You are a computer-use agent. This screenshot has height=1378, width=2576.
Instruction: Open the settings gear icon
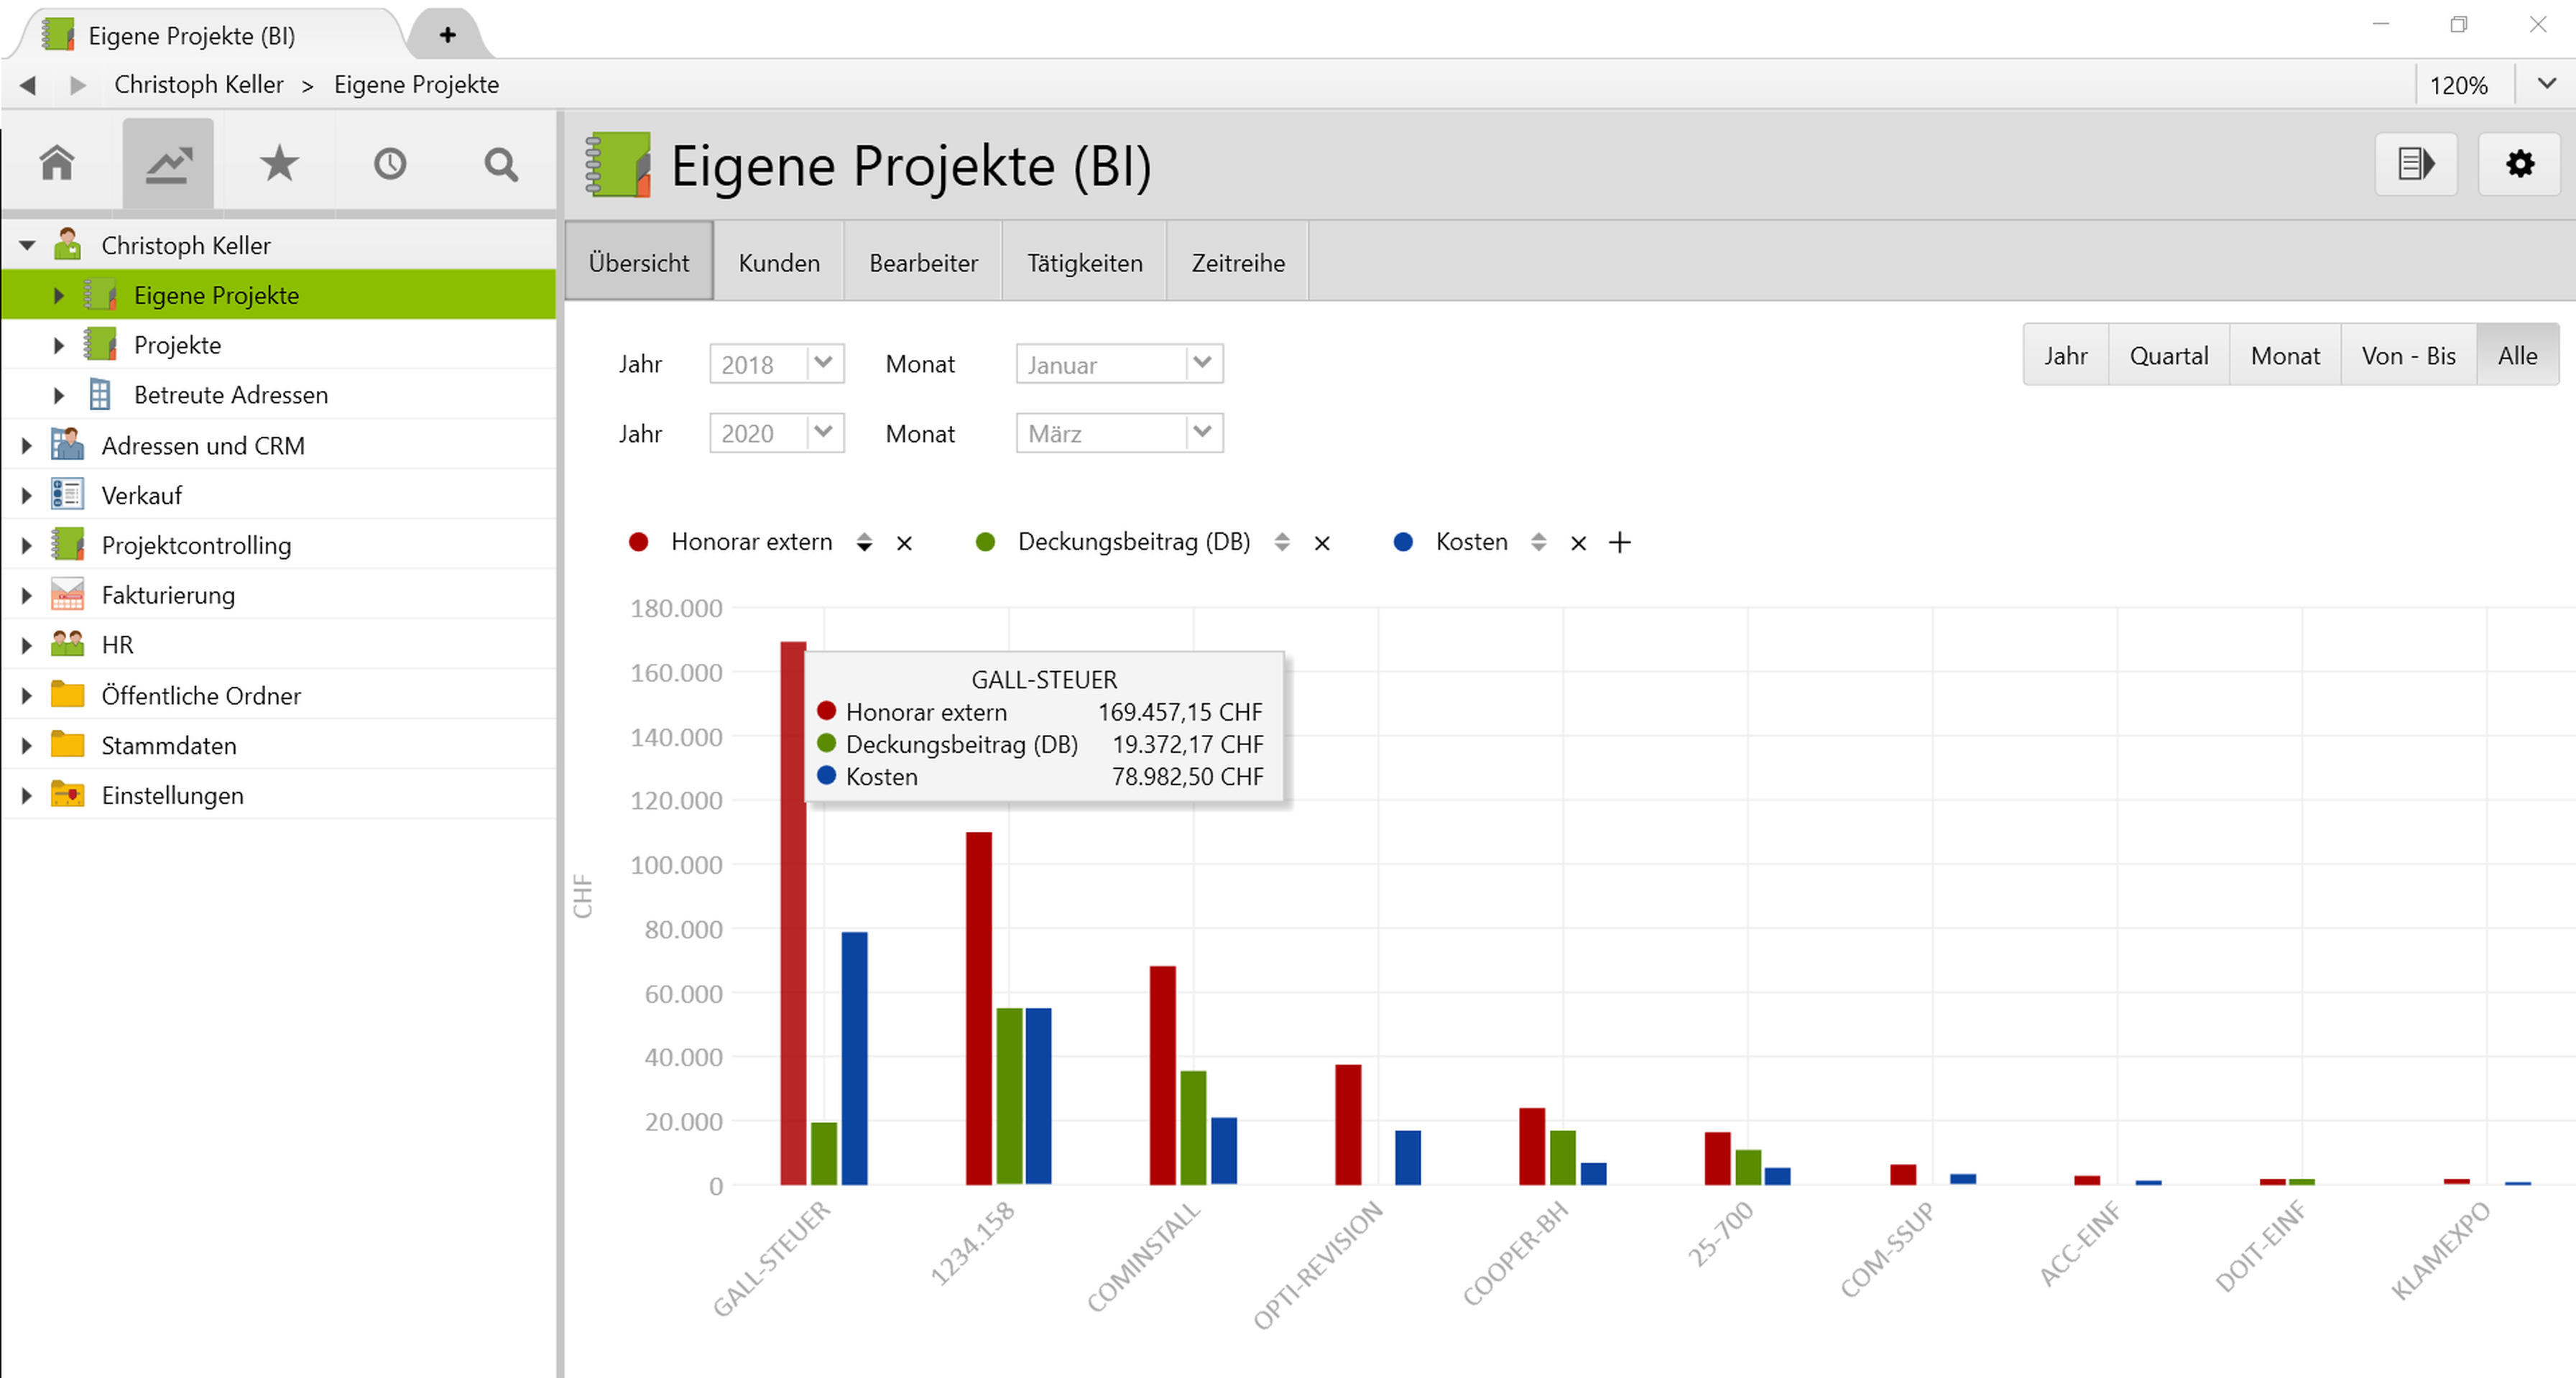[2519, 163]
